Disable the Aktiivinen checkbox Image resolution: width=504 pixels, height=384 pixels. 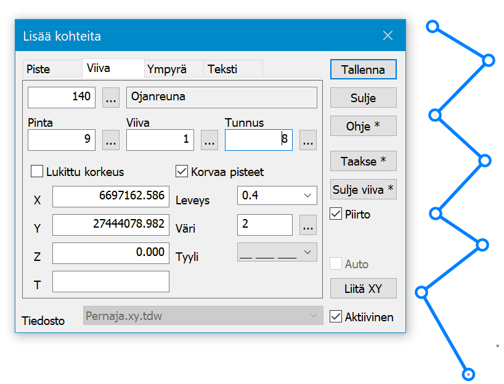[x=336, y=317]
